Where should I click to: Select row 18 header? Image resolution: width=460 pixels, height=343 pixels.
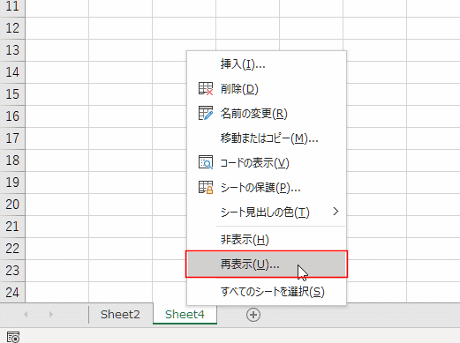[x=12, y=160]
